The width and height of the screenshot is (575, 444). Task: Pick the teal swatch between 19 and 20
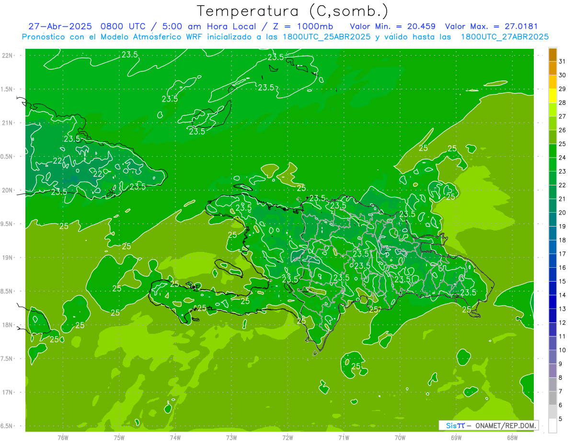[552, 219]
